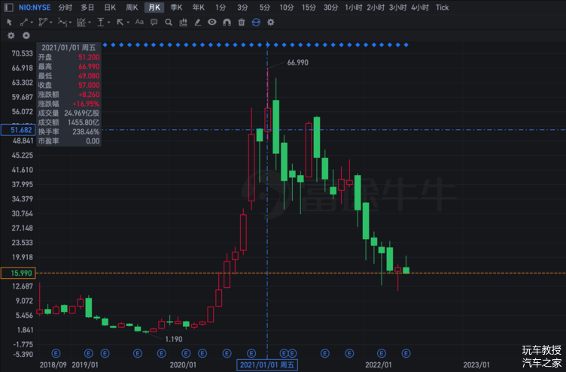
Task: Switch to 周K weekly chart tab
Action: [x=132, y=8]
